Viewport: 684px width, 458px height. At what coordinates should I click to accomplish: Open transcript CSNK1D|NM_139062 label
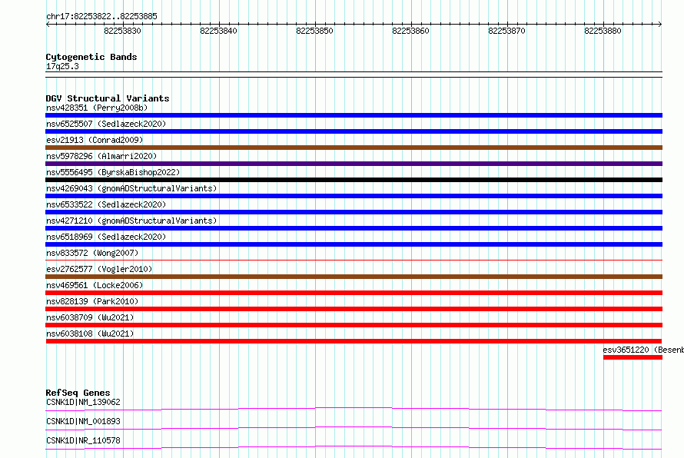click(83, 402)
